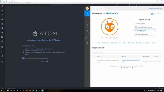Click the Open Project button

coord(145,31)
